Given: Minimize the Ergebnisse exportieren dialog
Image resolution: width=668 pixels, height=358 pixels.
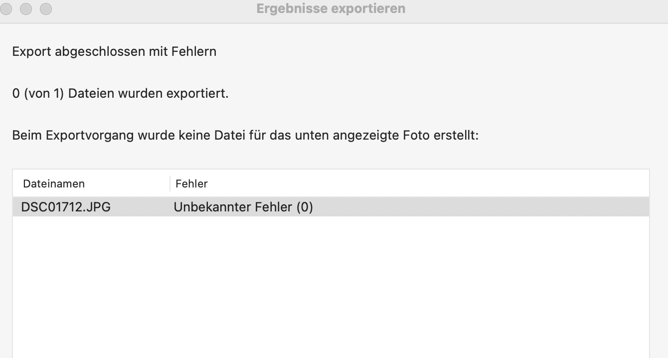Looking at the screenshot, I should point(26,8).
